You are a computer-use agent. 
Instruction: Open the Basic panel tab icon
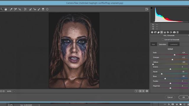click(152, 32)
